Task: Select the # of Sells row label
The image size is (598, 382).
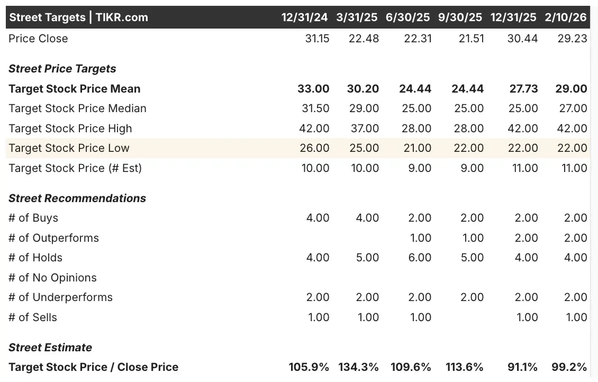Action: 33,317
